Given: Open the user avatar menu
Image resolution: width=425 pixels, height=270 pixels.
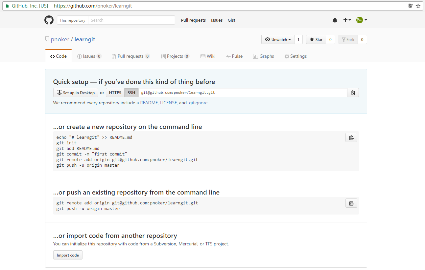Looking at the screenshot, I should point(362,20).
